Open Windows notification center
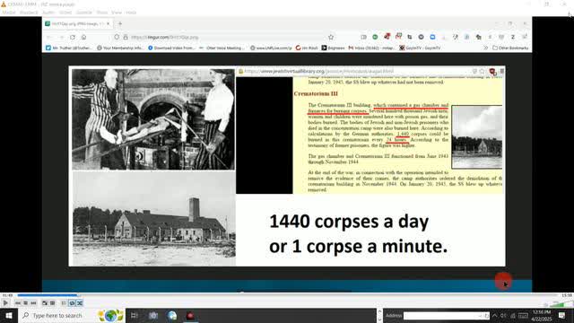The width and height of the screenshot is (574, 323). [562, 315]
